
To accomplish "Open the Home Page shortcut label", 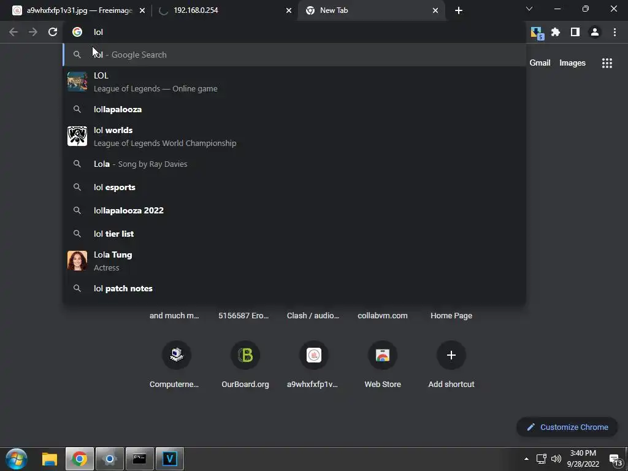I will 451,316.
